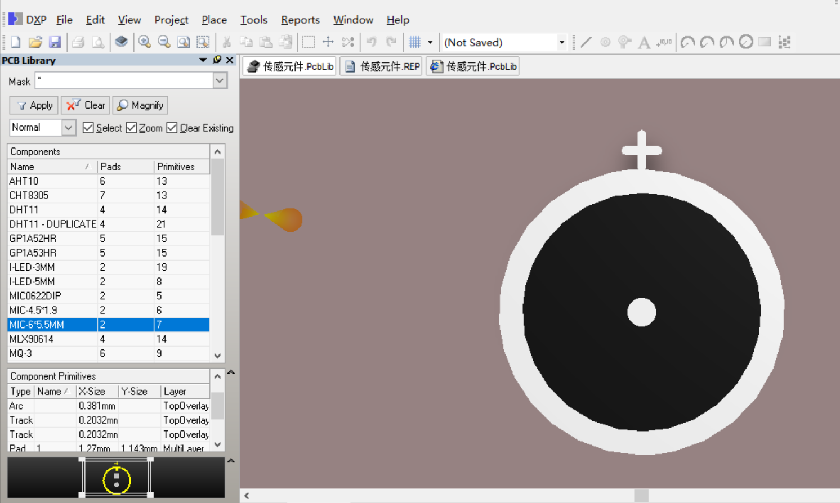Viewport: 840px width, 503px height.
Task: Sort components by Pads column header
Action: point(126,167)
